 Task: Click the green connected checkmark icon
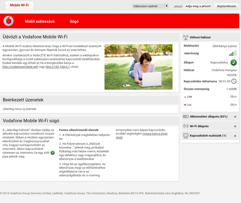(233, 62)
